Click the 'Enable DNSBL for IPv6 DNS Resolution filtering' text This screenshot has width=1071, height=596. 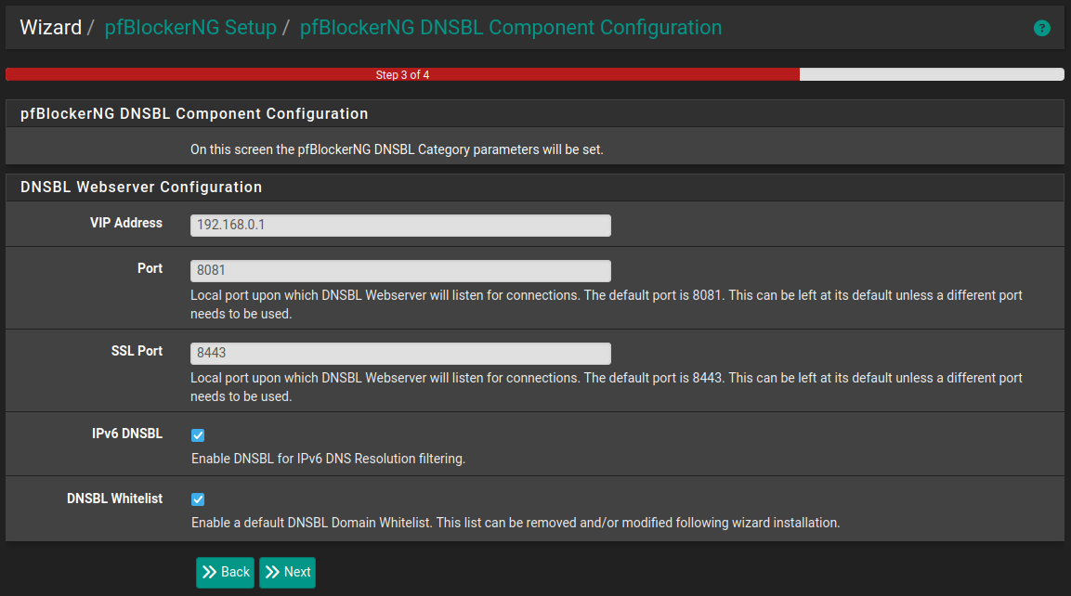[x=328, y=459]
